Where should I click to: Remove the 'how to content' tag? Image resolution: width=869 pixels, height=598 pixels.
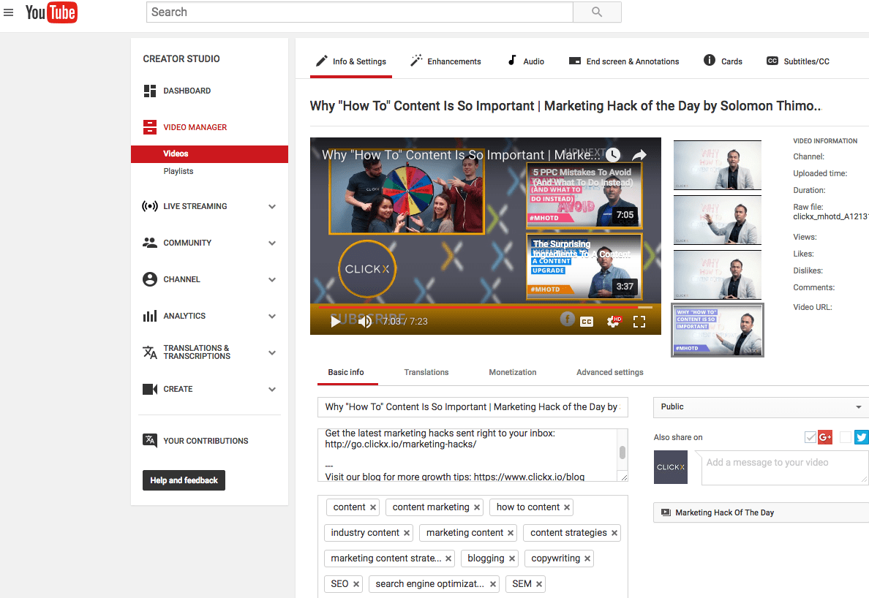567,507
